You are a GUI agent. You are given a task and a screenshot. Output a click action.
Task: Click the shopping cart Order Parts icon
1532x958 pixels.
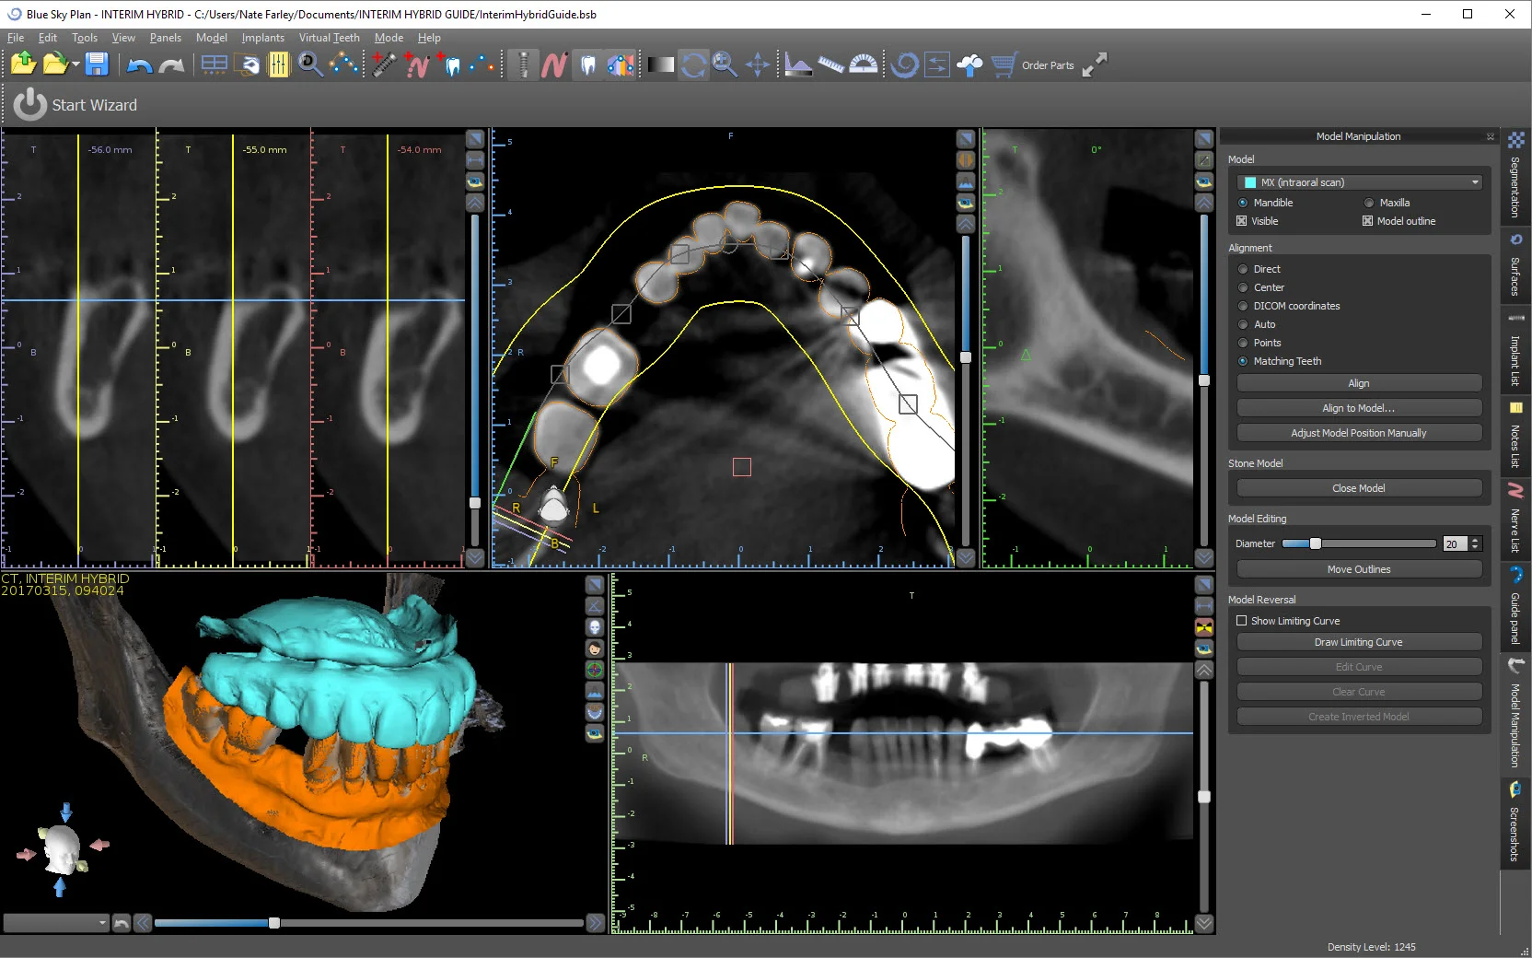tap(1004, 64)
